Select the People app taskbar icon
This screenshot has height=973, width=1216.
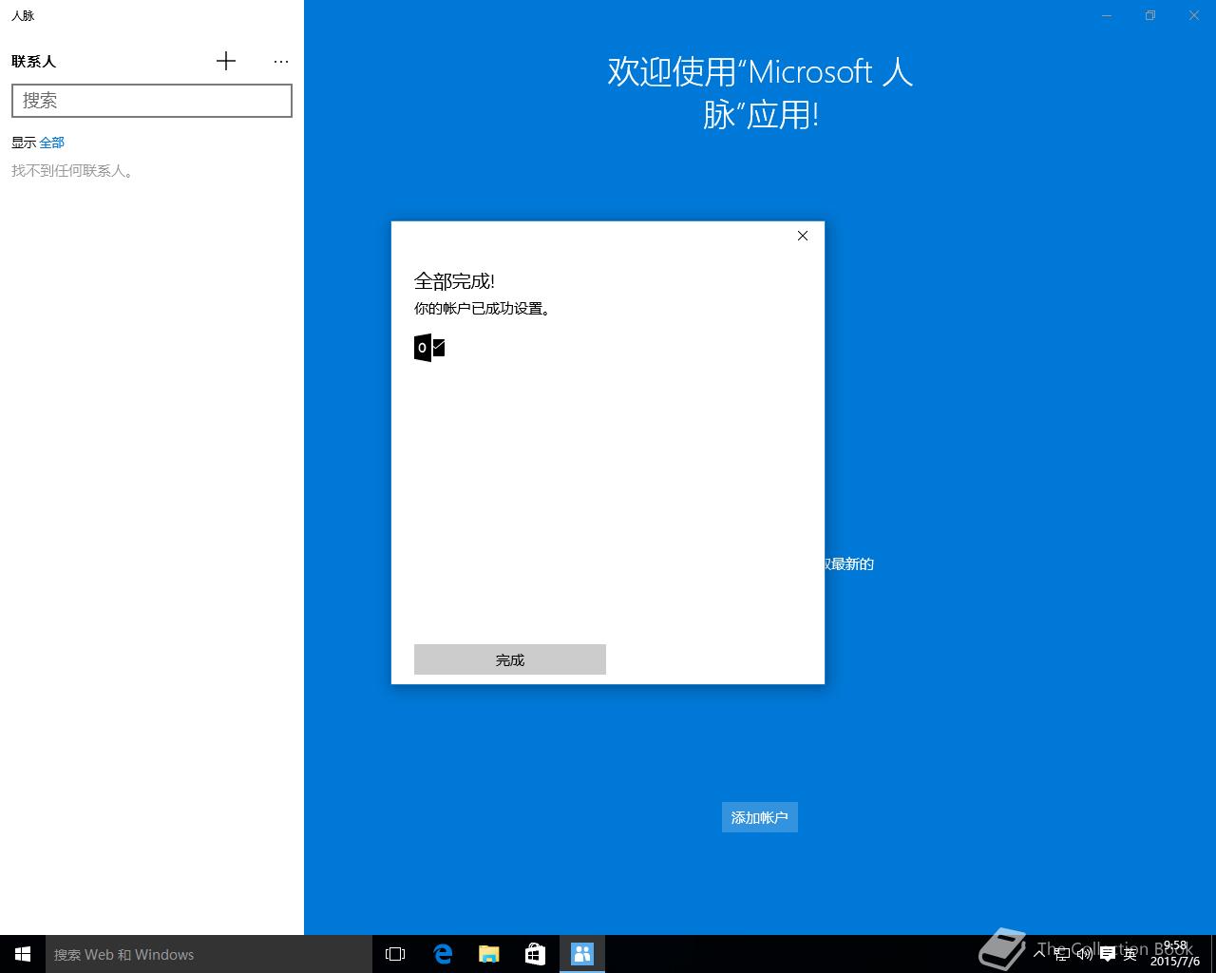pyautogui.click(x=581, y=954)
